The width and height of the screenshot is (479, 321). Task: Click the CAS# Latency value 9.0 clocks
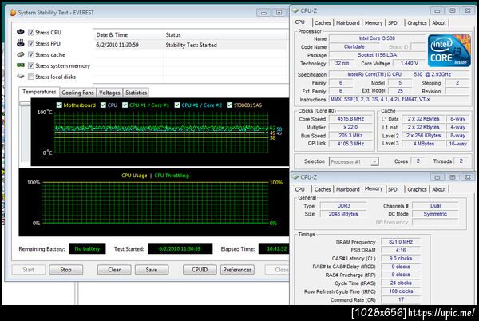(401, 259)
